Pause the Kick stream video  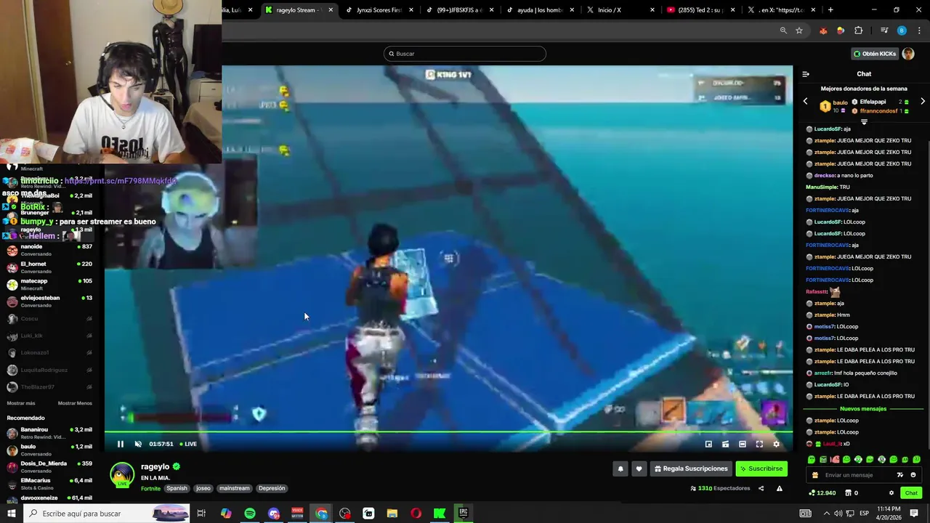pyautogui.click(x=121, y=444)
